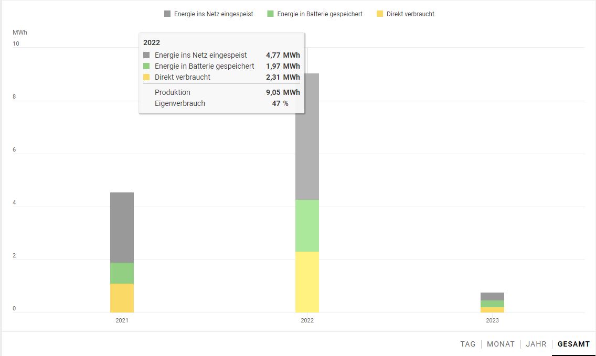Toggle the "Energie in Batterie gespeichert" legend entry

[x=315, y=14]
